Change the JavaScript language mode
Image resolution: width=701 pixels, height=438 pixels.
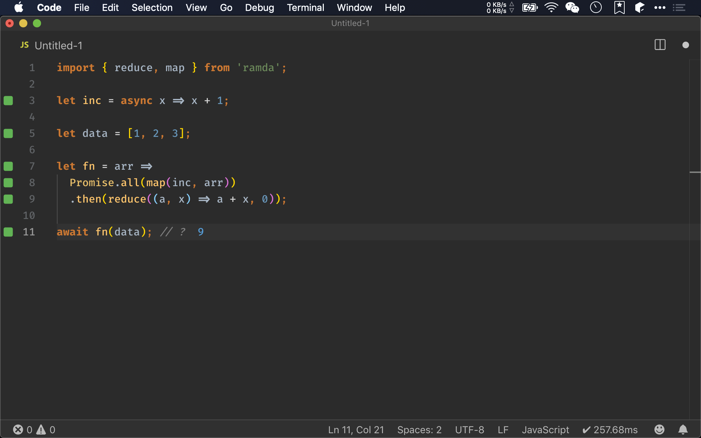click(x=545, y=429)
